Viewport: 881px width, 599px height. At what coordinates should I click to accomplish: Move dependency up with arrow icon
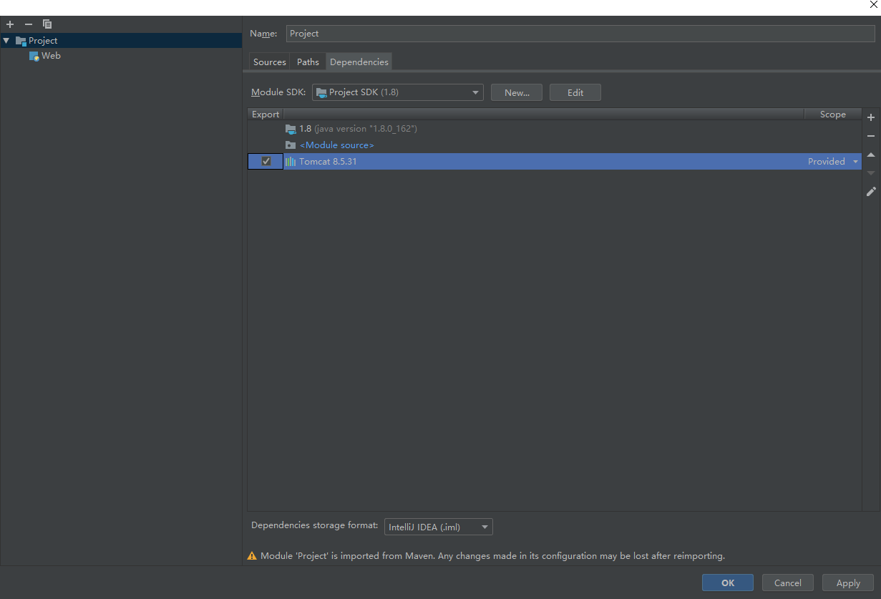click(871, 155)
